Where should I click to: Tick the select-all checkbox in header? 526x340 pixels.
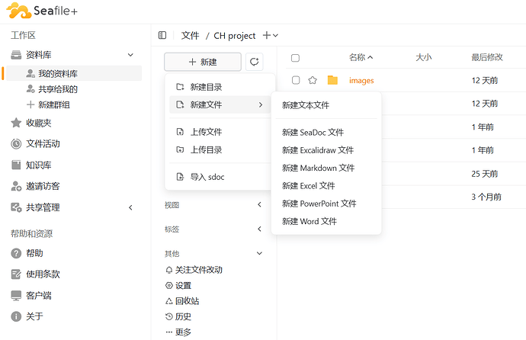point(295,58)
